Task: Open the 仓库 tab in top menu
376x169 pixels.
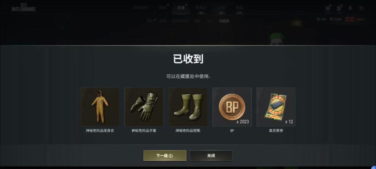Action: [x=181, y=8]
